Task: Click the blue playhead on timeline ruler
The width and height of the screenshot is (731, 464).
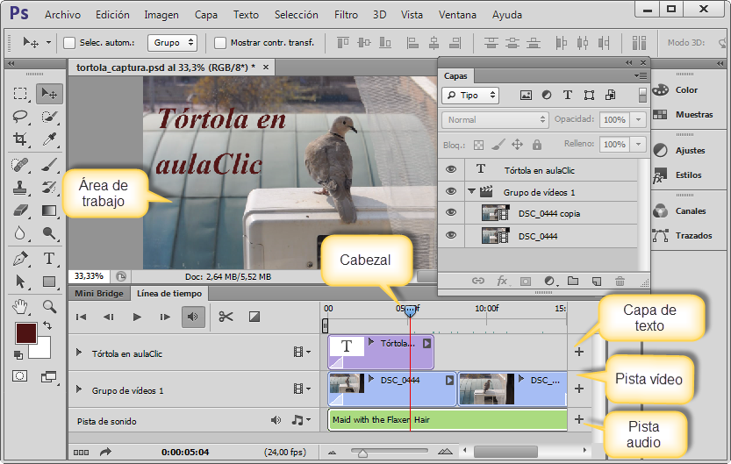Action: point(411,311)
